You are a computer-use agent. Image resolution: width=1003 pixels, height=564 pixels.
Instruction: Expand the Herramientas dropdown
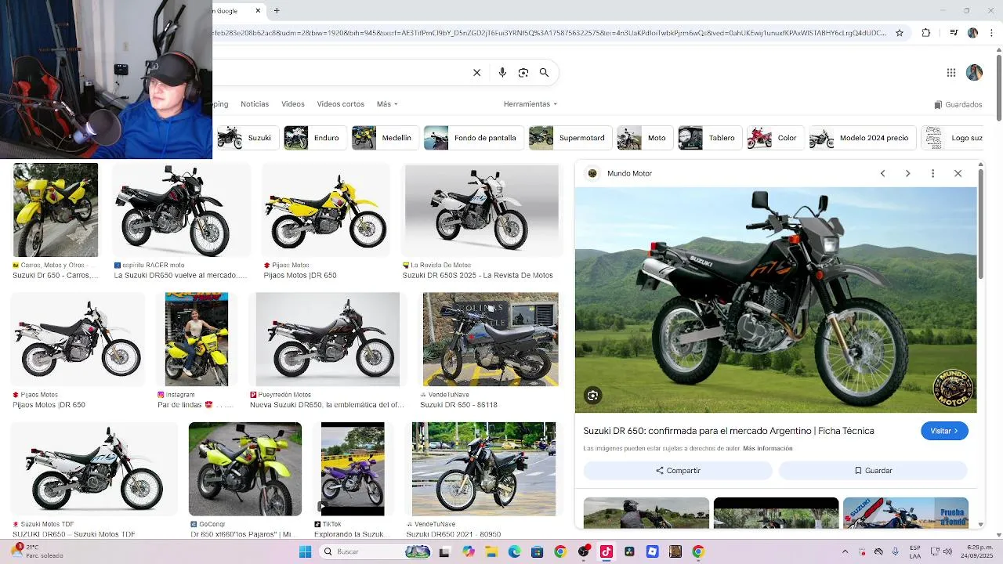tap(530, 104)
